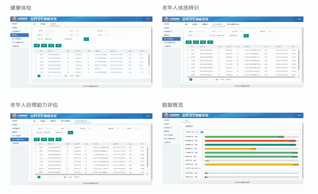Close 体检登记 tab in 健康体检 panel
318x194 pixels.
47,24
